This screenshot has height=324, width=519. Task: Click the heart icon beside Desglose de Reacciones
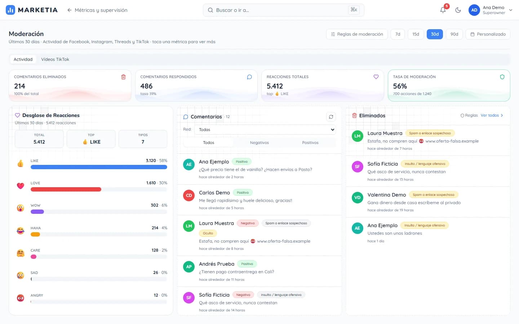tap(17, 115)
